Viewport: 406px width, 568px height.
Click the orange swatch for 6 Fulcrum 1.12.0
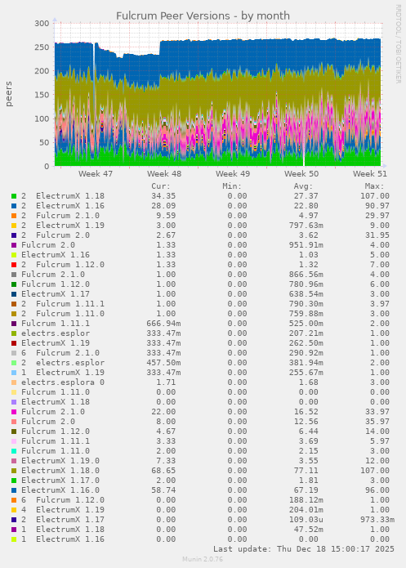coord(14,500)
